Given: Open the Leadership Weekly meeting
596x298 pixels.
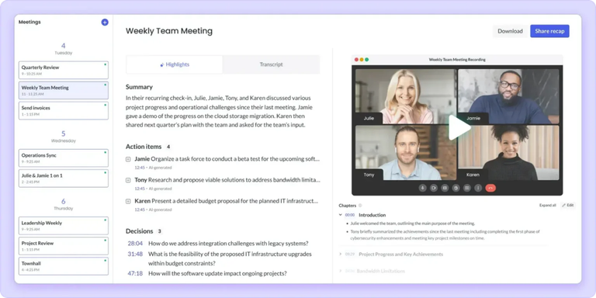Looking at the screenshot, I should point(64,225).
